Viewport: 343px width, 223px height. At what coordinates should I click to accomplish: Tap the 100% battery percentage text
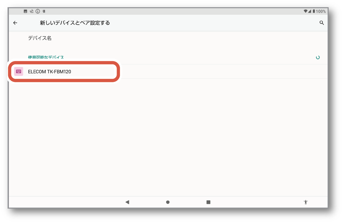321,11
